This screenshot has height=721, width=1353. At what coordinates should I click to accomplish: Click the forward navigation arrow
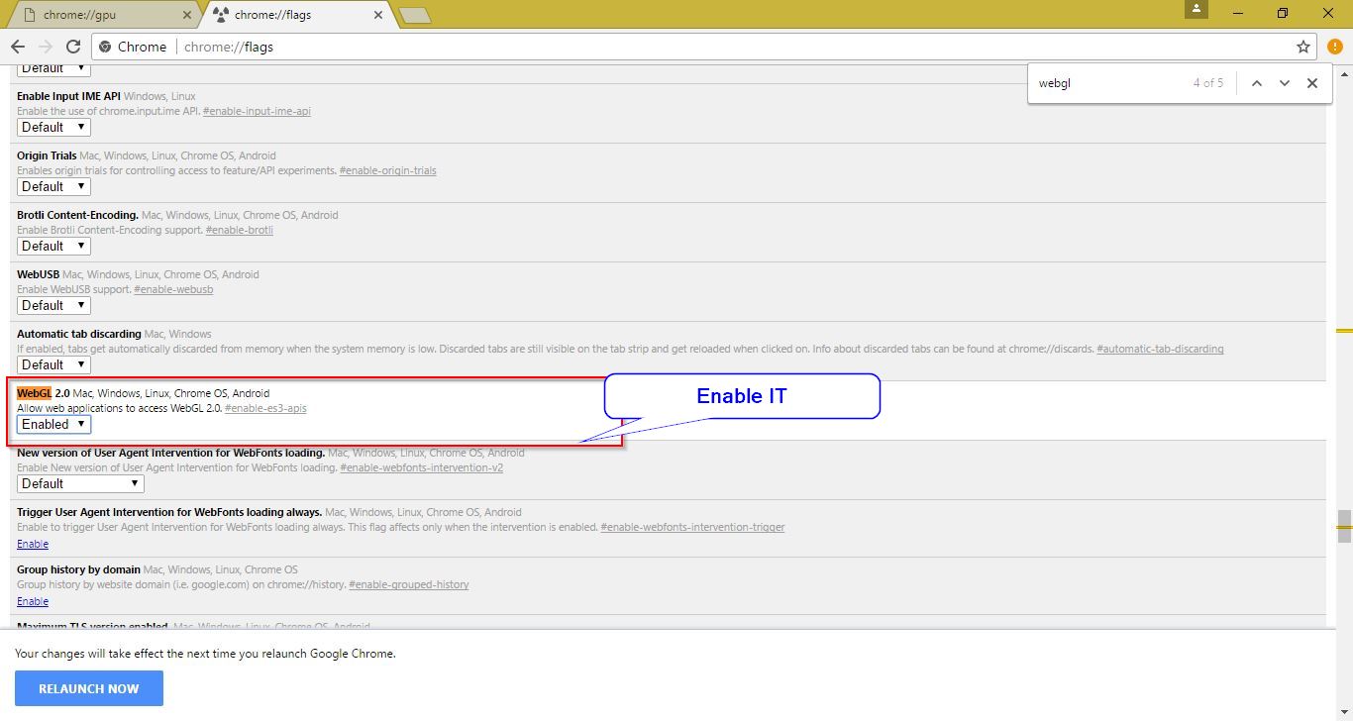coord(46,47)
